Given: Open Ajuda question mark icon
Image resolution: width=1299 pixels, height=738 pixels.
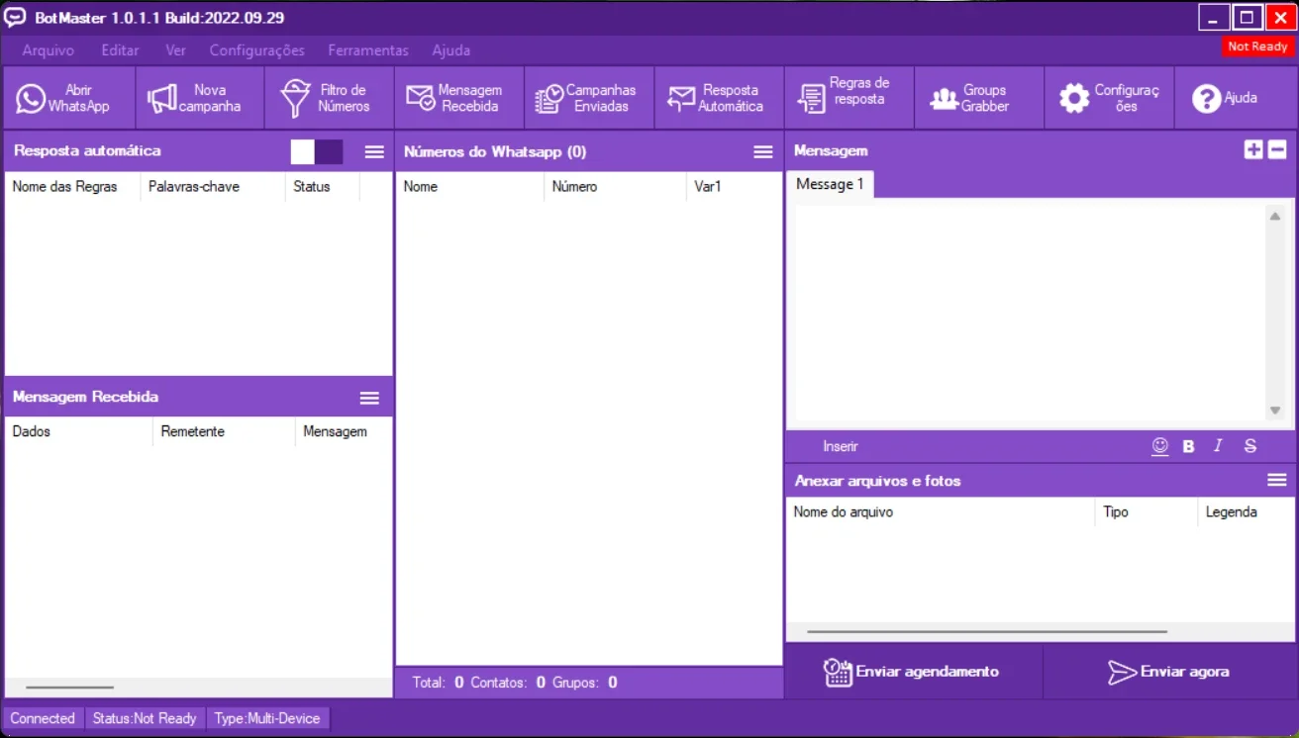Looking at the screenshot, I should pyautogui.click(x=1206, y=98).
